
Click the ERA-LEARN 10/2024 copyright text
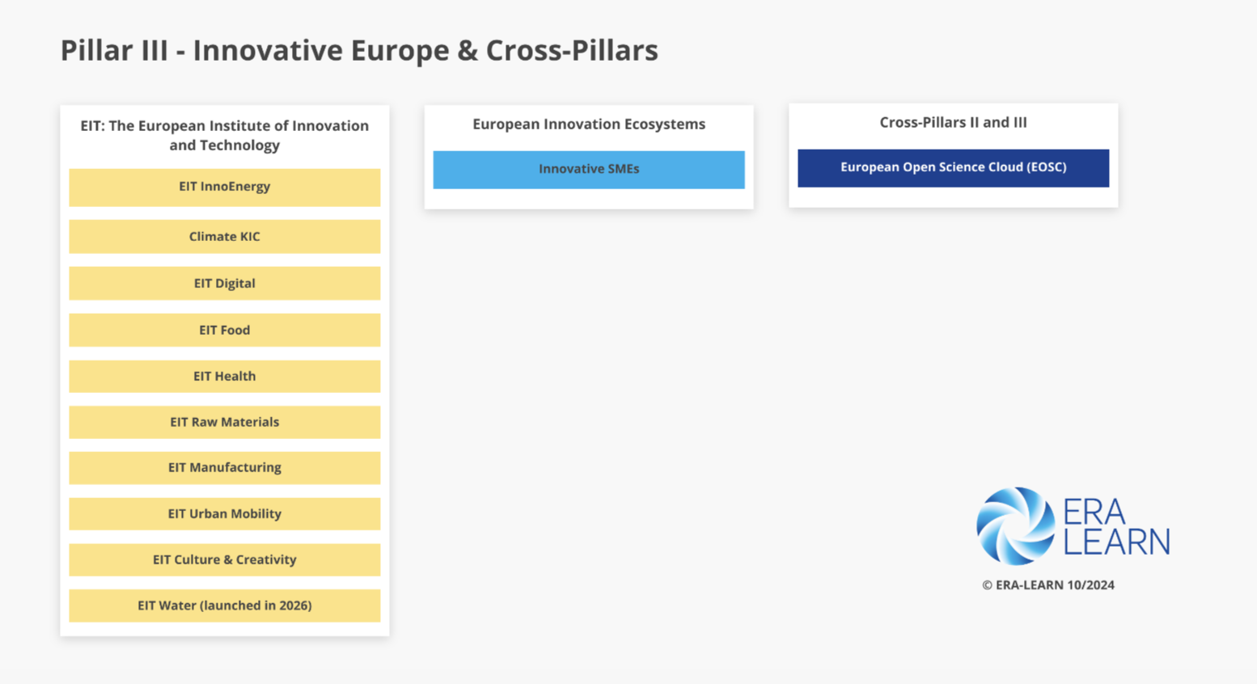1047,585
